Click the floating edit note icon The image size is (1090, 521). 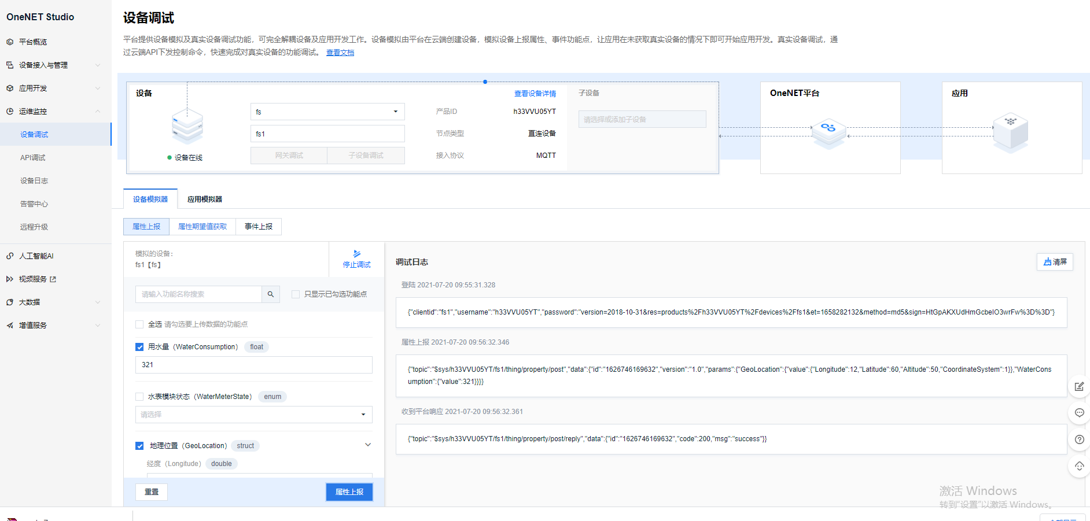[x=1079, y=386]
